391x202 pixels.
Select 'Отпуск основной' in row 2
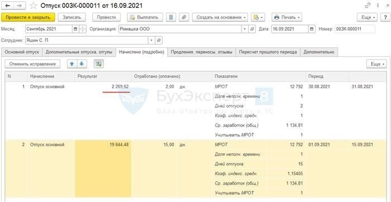(x=47, y=145)
